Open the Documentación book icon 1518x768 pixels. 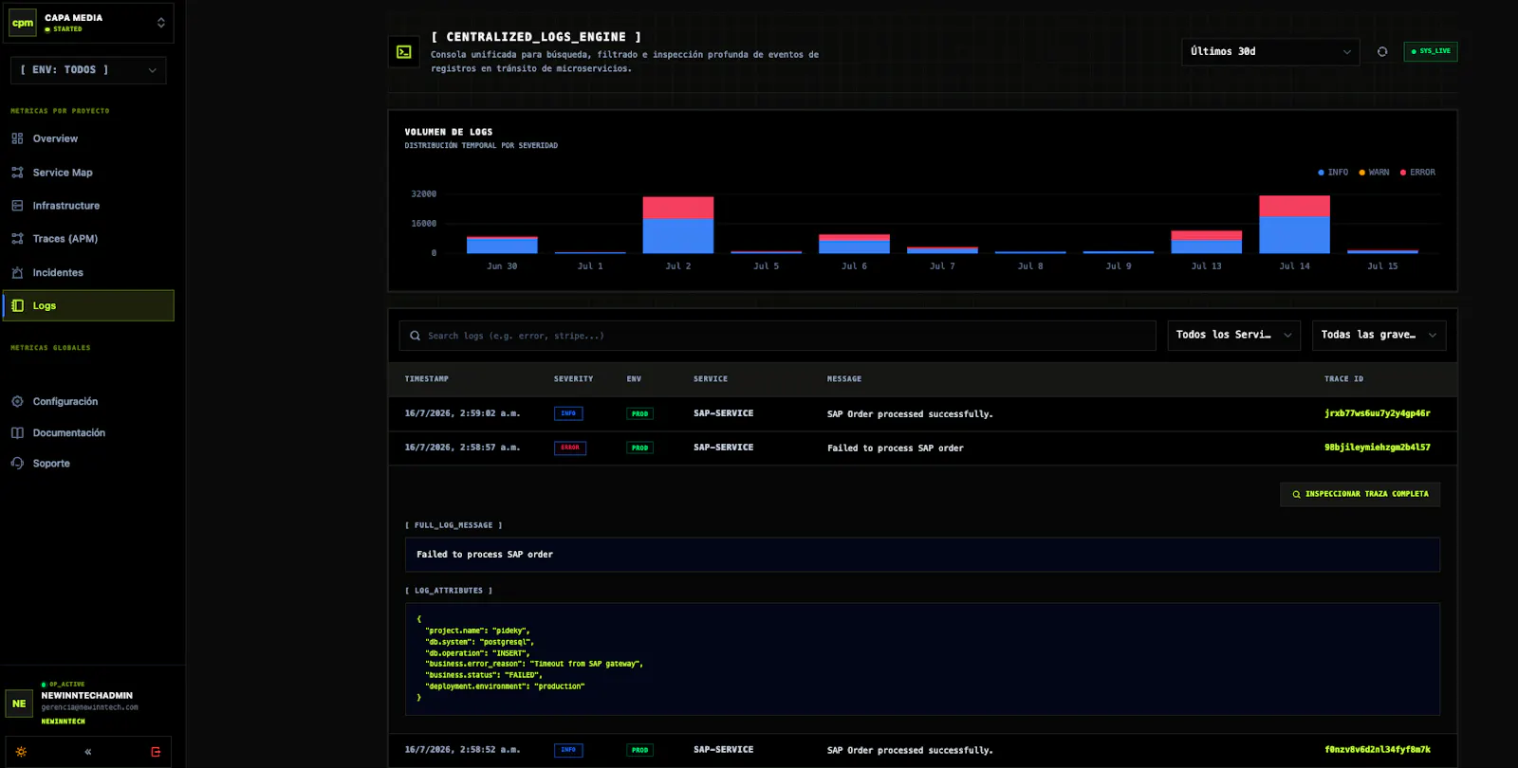(17, 433)
